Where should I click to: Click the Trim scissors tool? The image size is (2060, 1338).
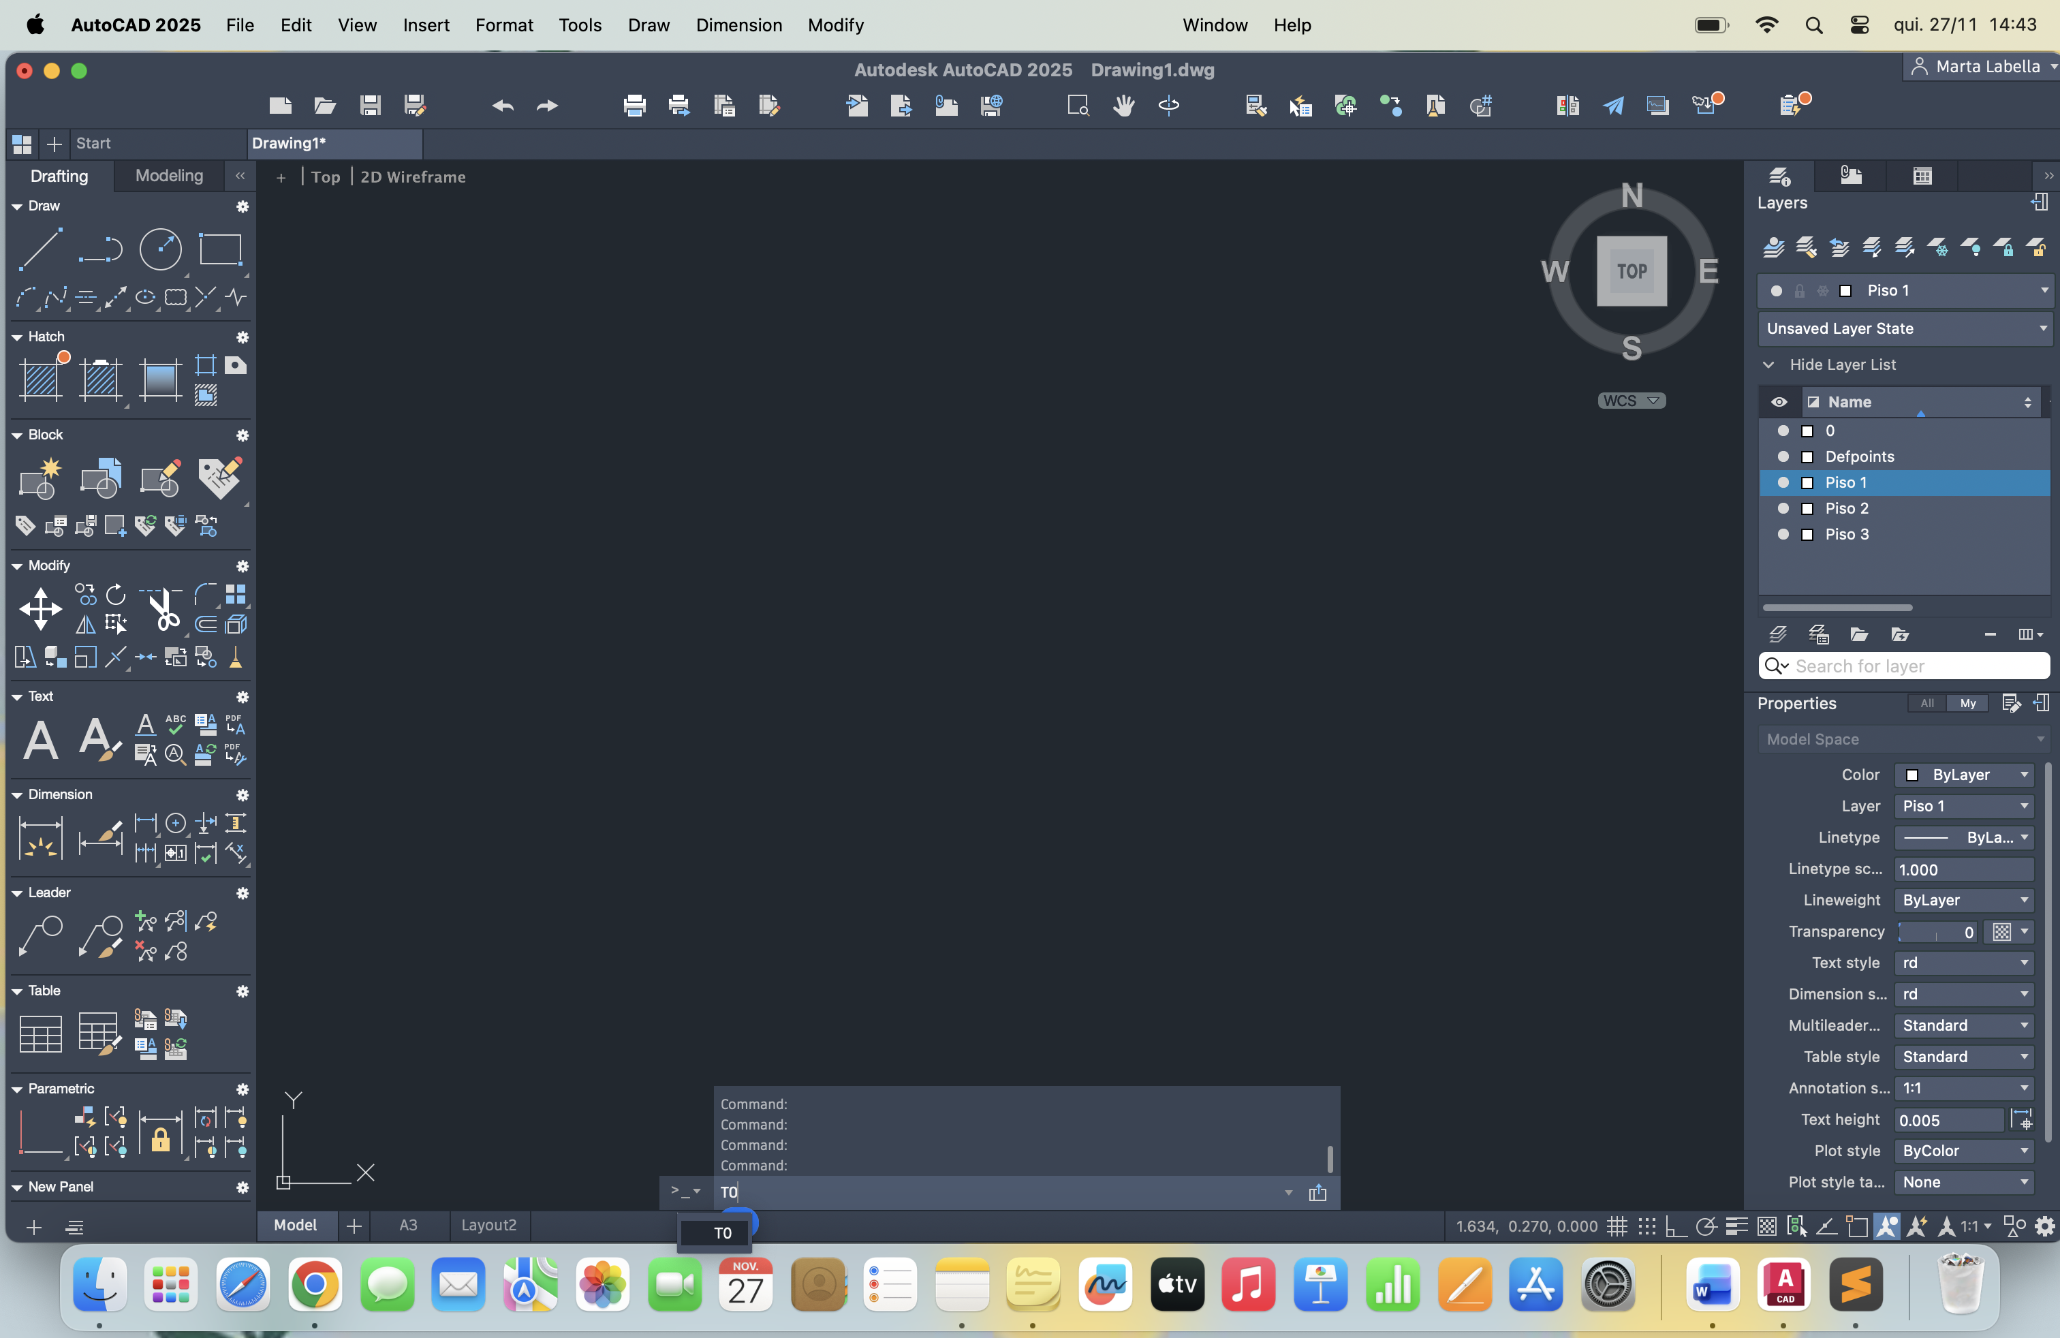click(x=163, y=610)
